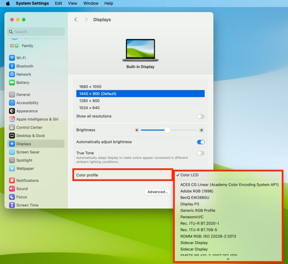Image resolution: width=288 pixels, height=264 pixels.
Task: Expand more profiles with the down chevron
Action: tap(228, 259)
